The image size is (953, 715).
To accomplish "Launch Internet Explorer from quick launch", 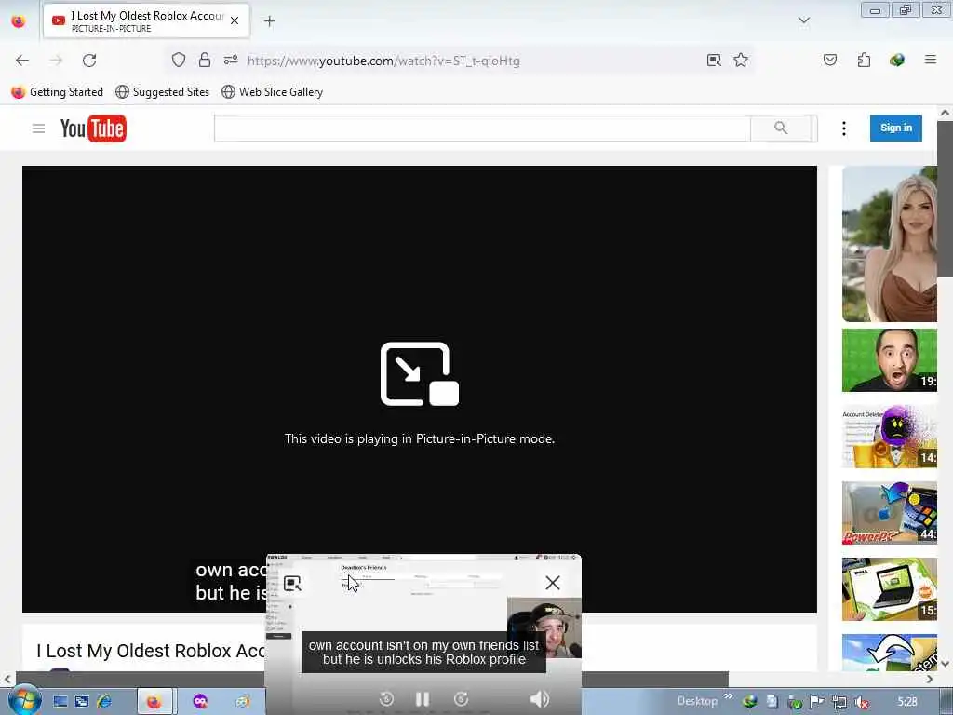I will [x=105, y=702].
